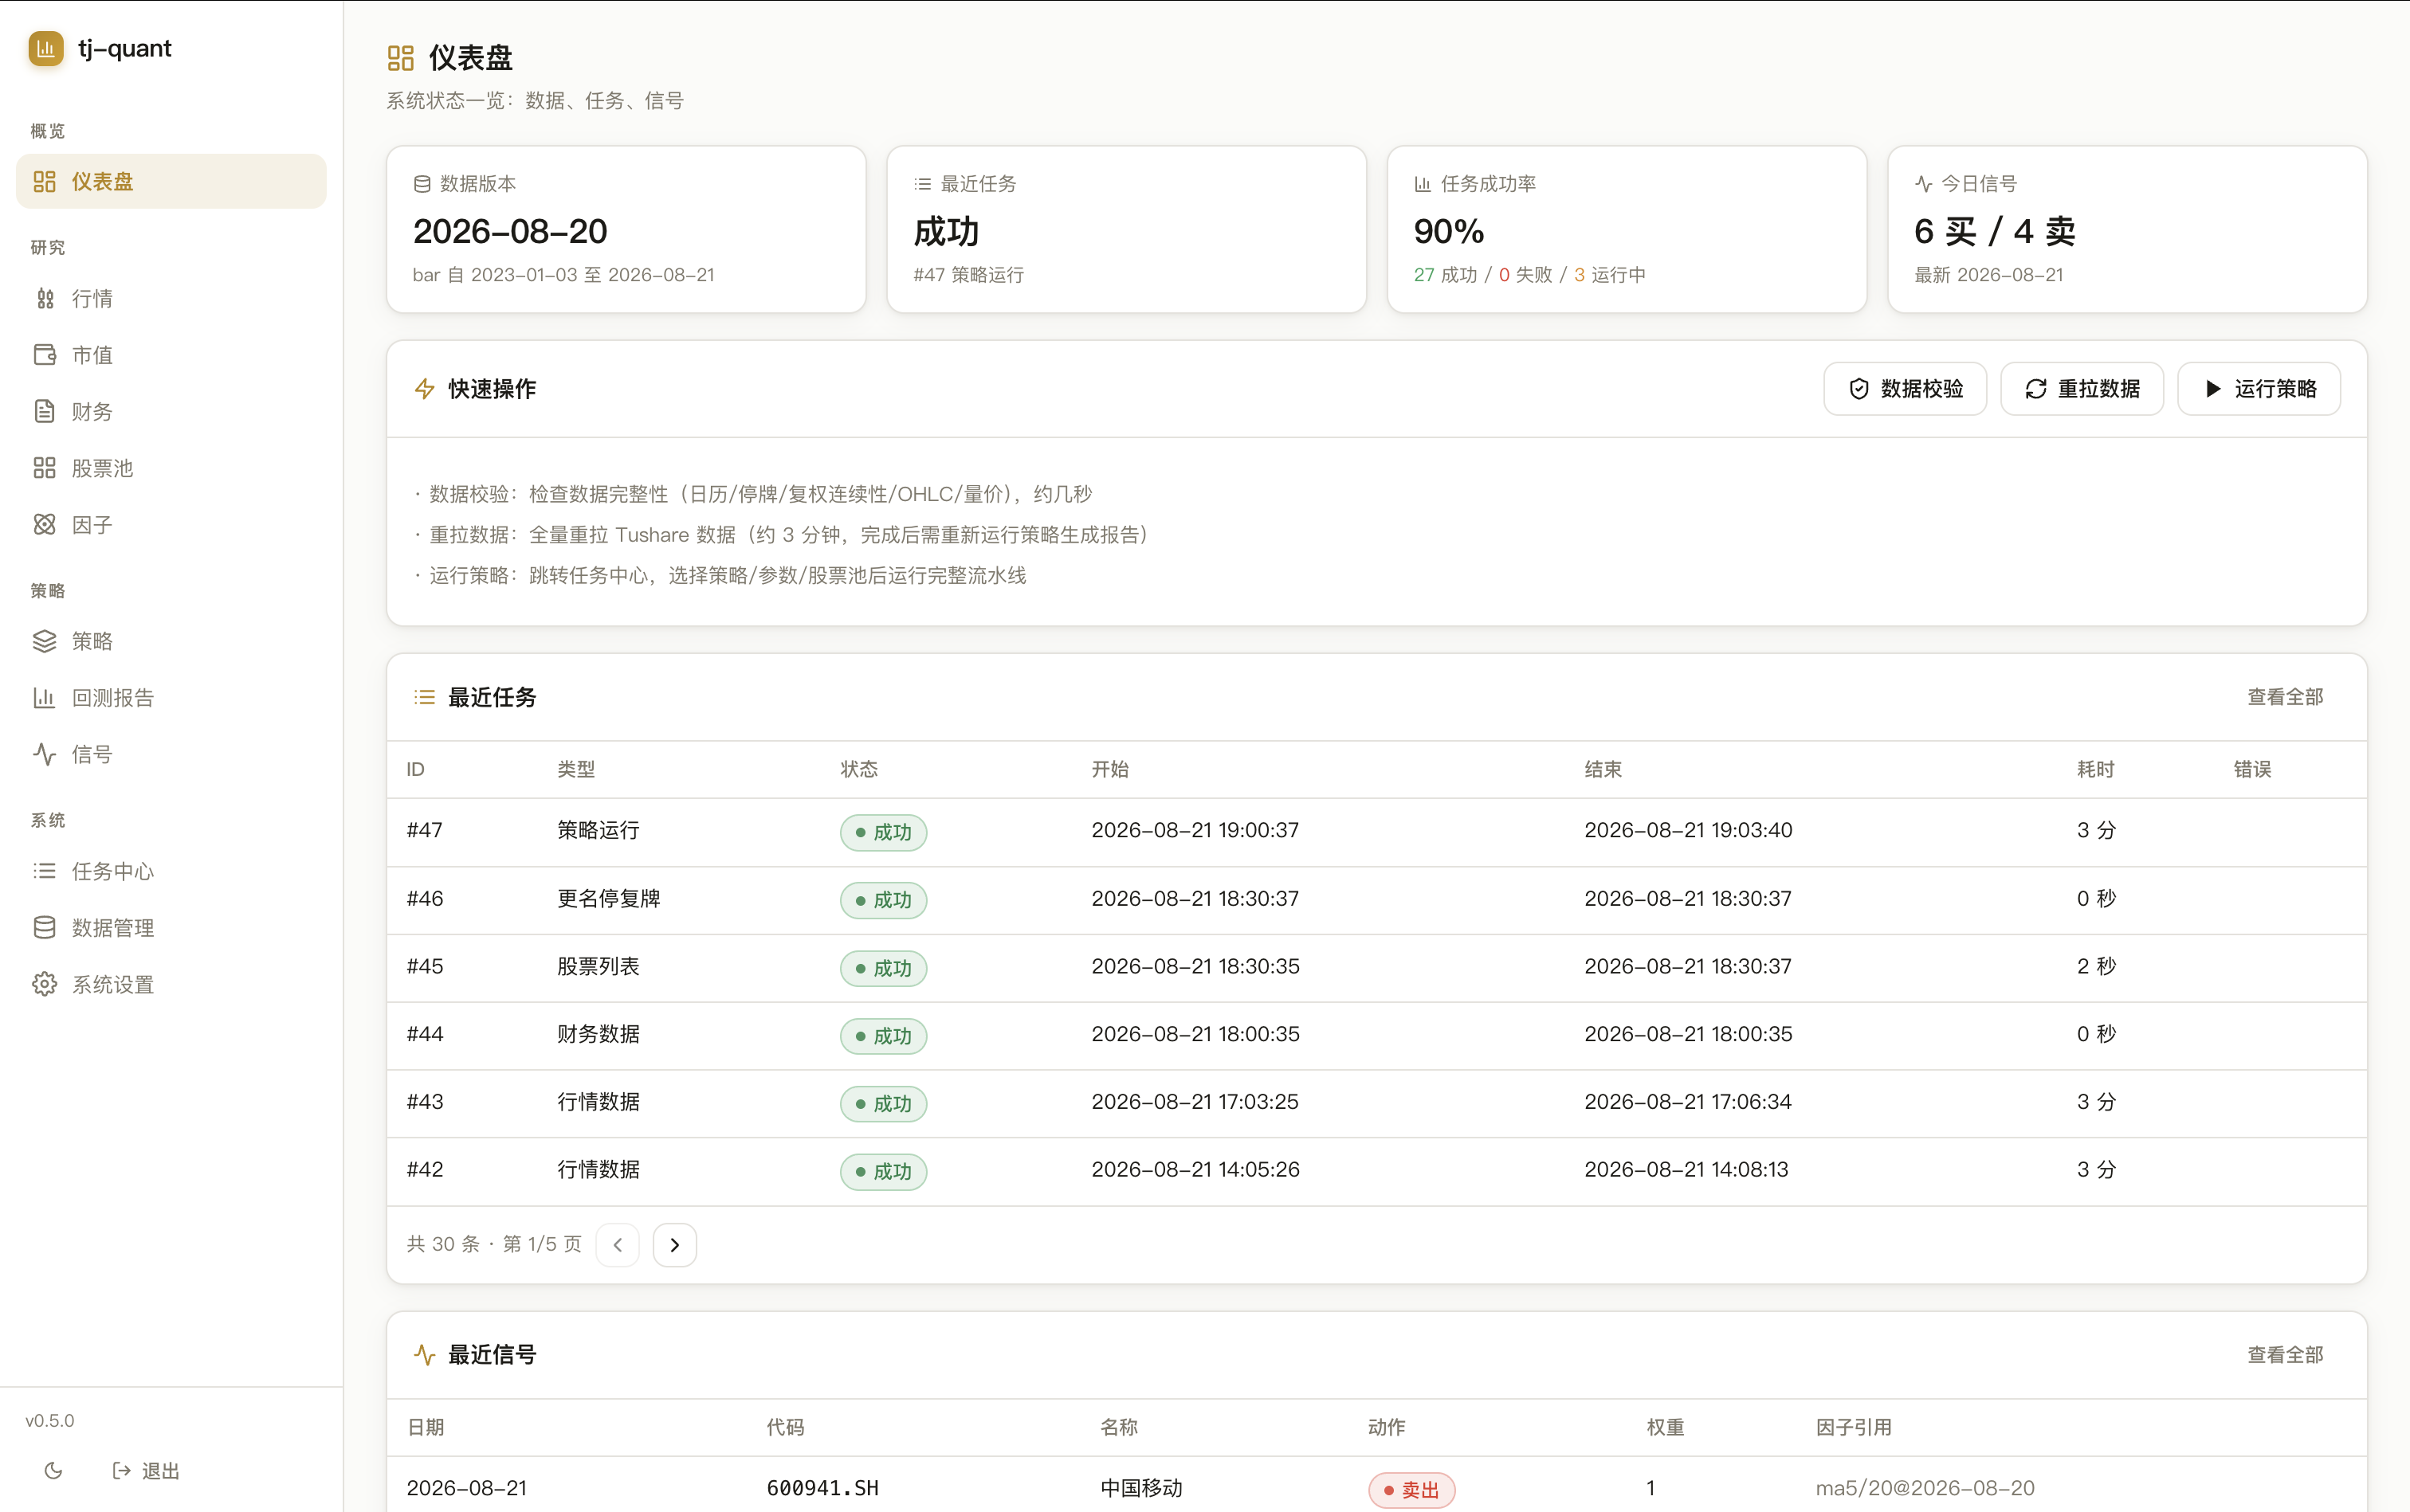Click the 仪表盘 page title icon
The image size is (2410, 1512).
(x=400, y=58)
